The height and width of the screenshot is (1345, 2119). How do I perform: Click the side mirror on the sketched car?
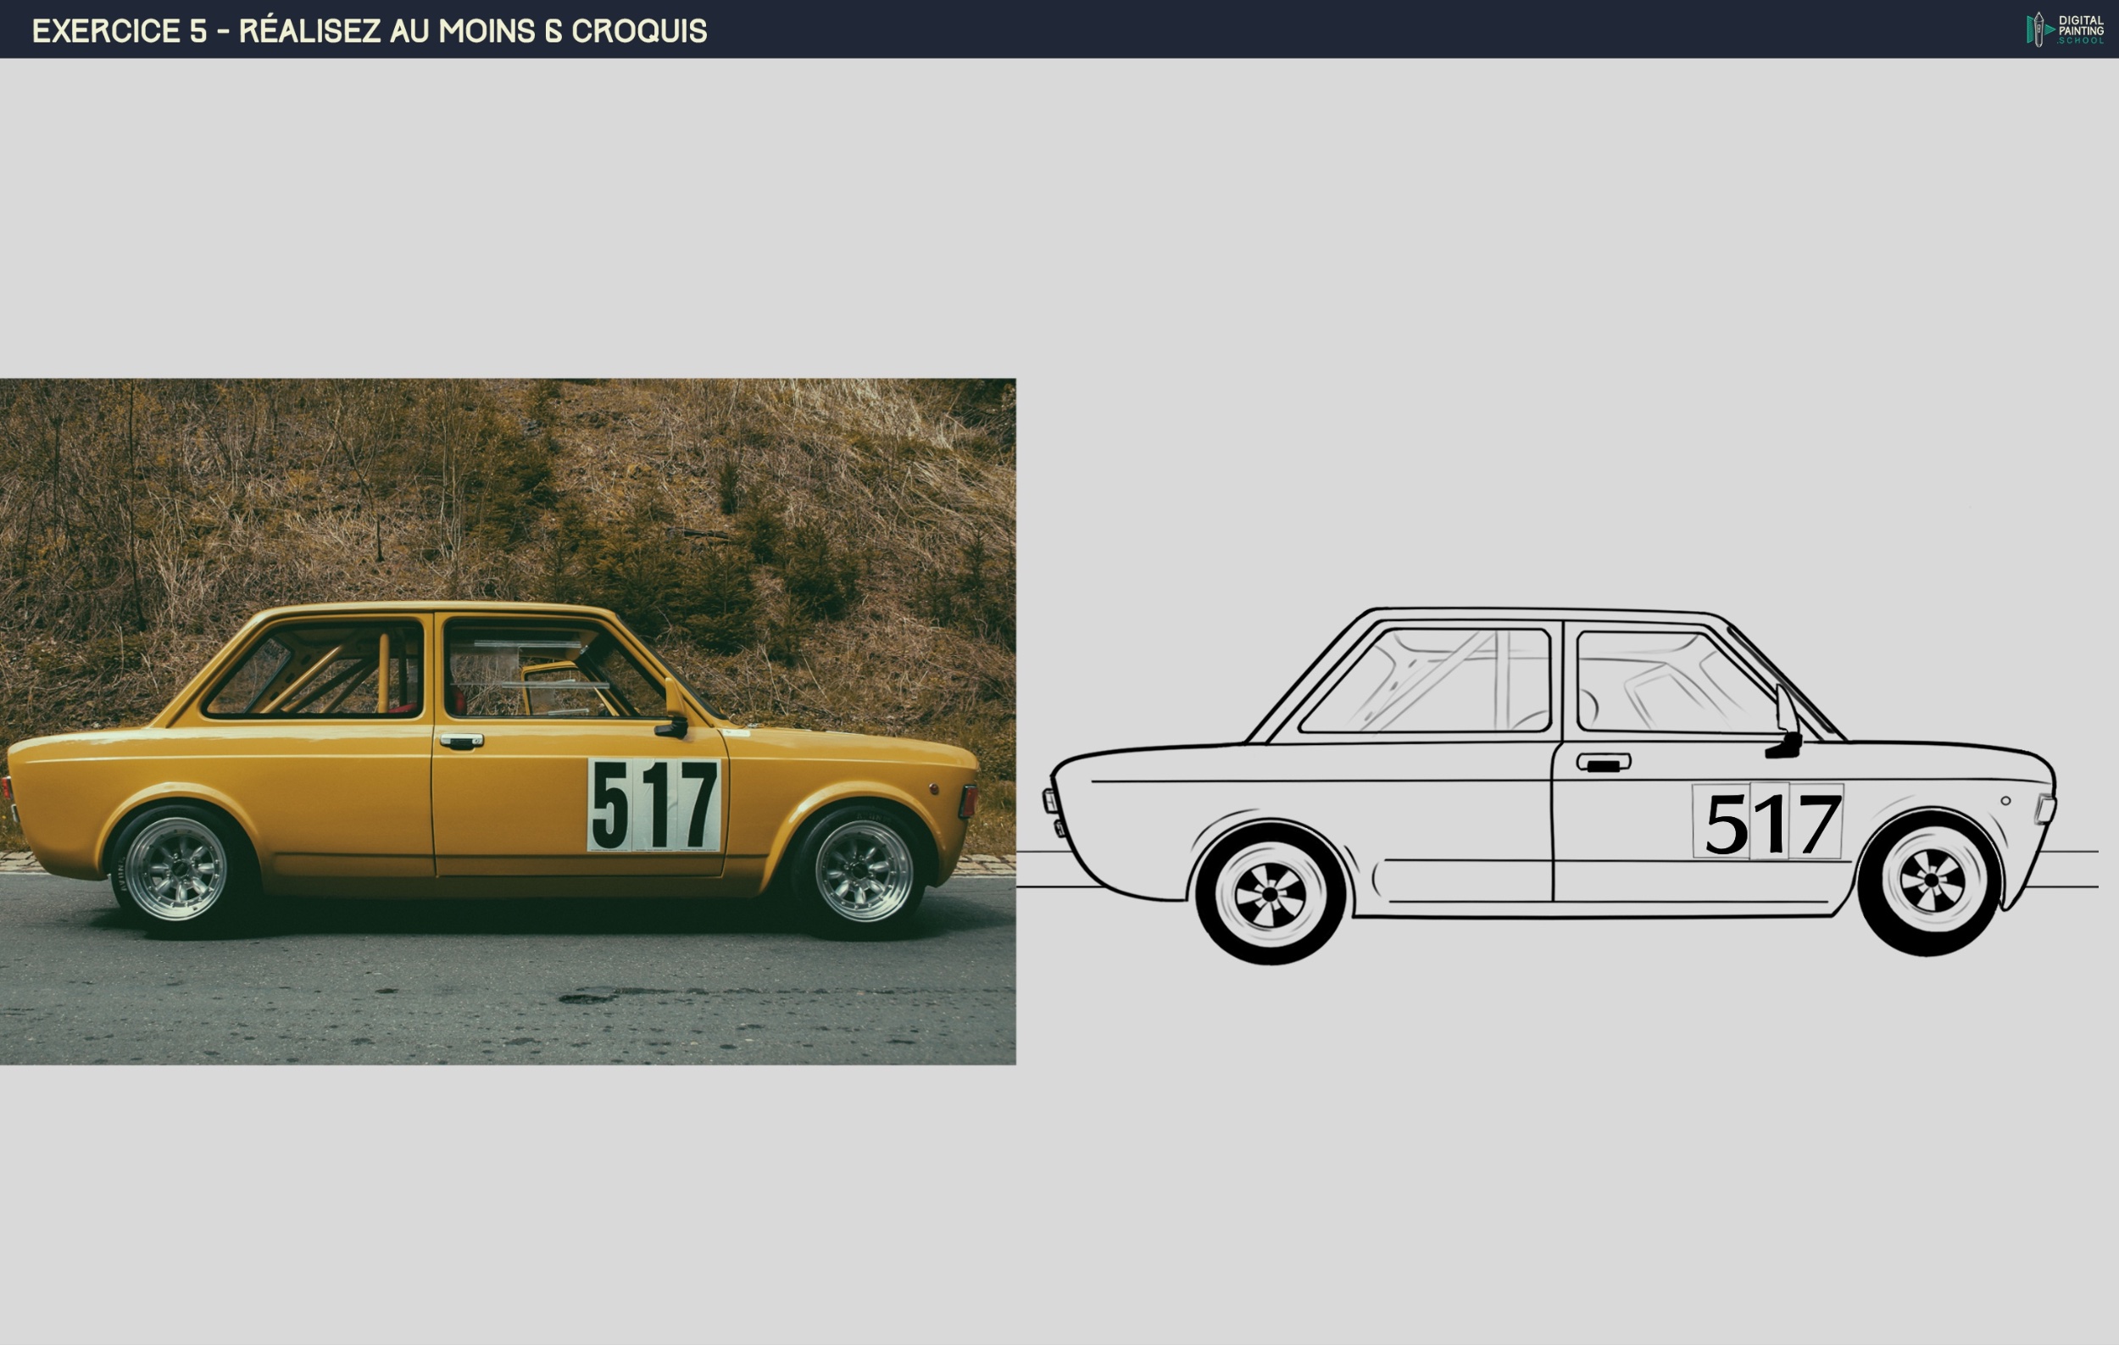pos(1787,723)
